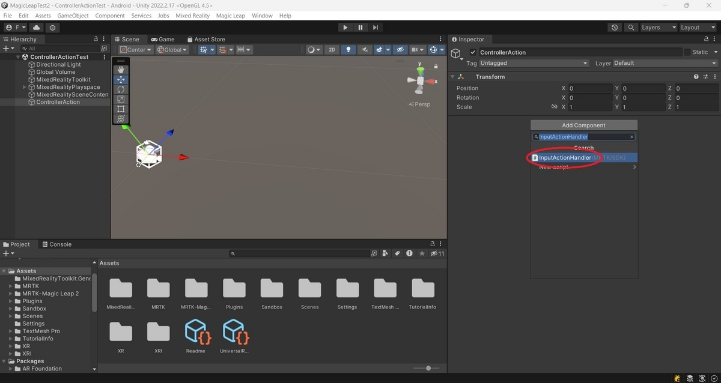Viewport: 721px width, 383px height.
Task: Step one frame forward
Action: [376, 28]
